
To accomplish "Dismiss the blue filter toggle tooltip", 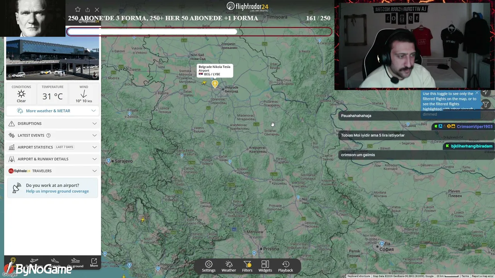I will tap(477, 93).
